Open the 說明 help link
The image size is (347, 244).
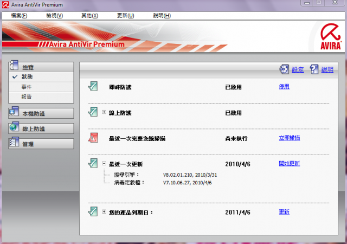[327, 69]
